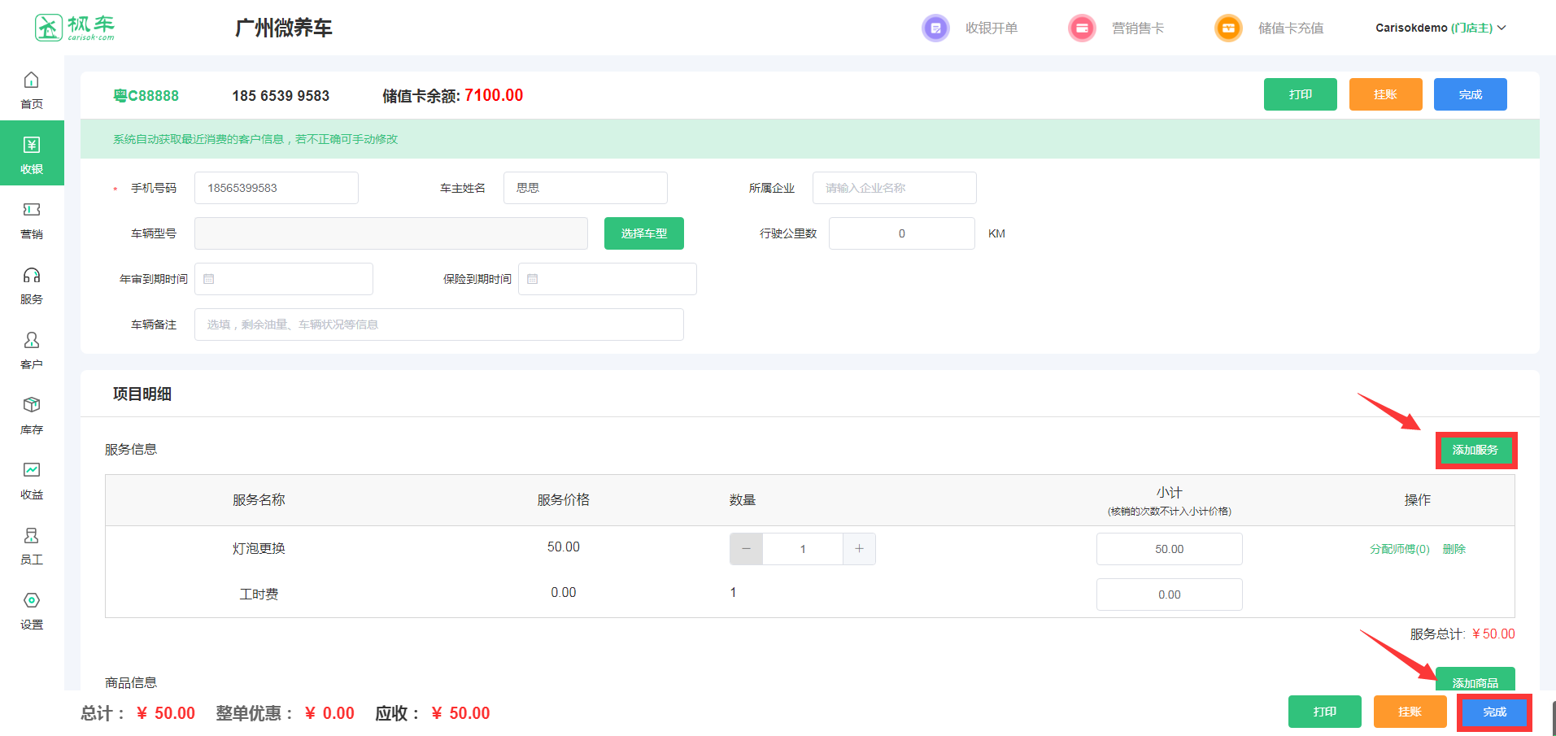This screenshot has height=736, width=1556.
Task: Open calendar icon in 保险到期时间 field
Action: 533,279
